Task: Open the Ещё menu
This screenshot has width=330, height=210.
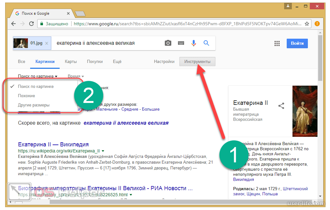Action: [117, 61]
